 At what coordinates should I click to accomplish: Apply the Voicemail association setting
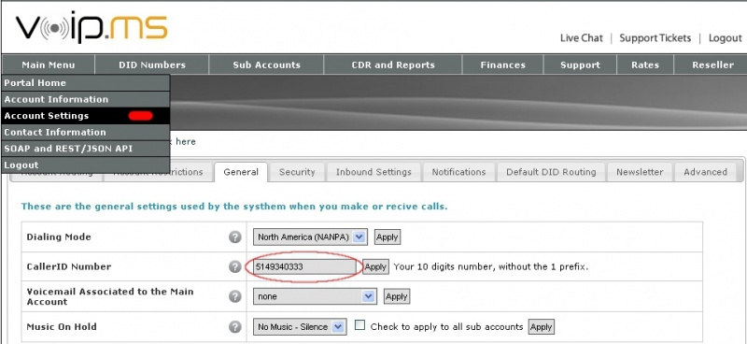point(396,296)
